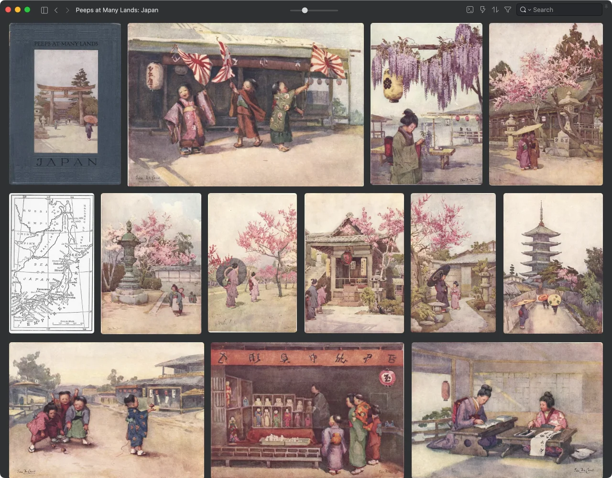Open the stone lantern with cherry blossoms painting
Viewport: 612px width, 478px height.
(151, 263)
